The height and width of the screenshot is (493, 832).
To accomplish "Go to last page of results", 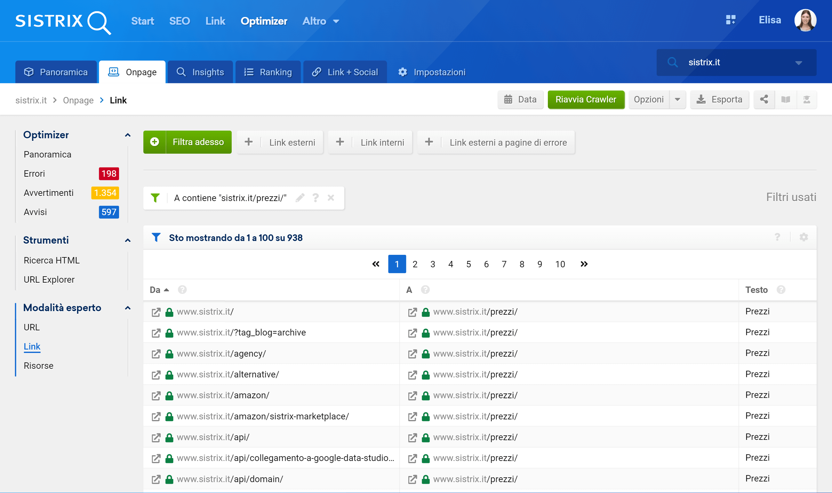I will [x=584, y=264].
